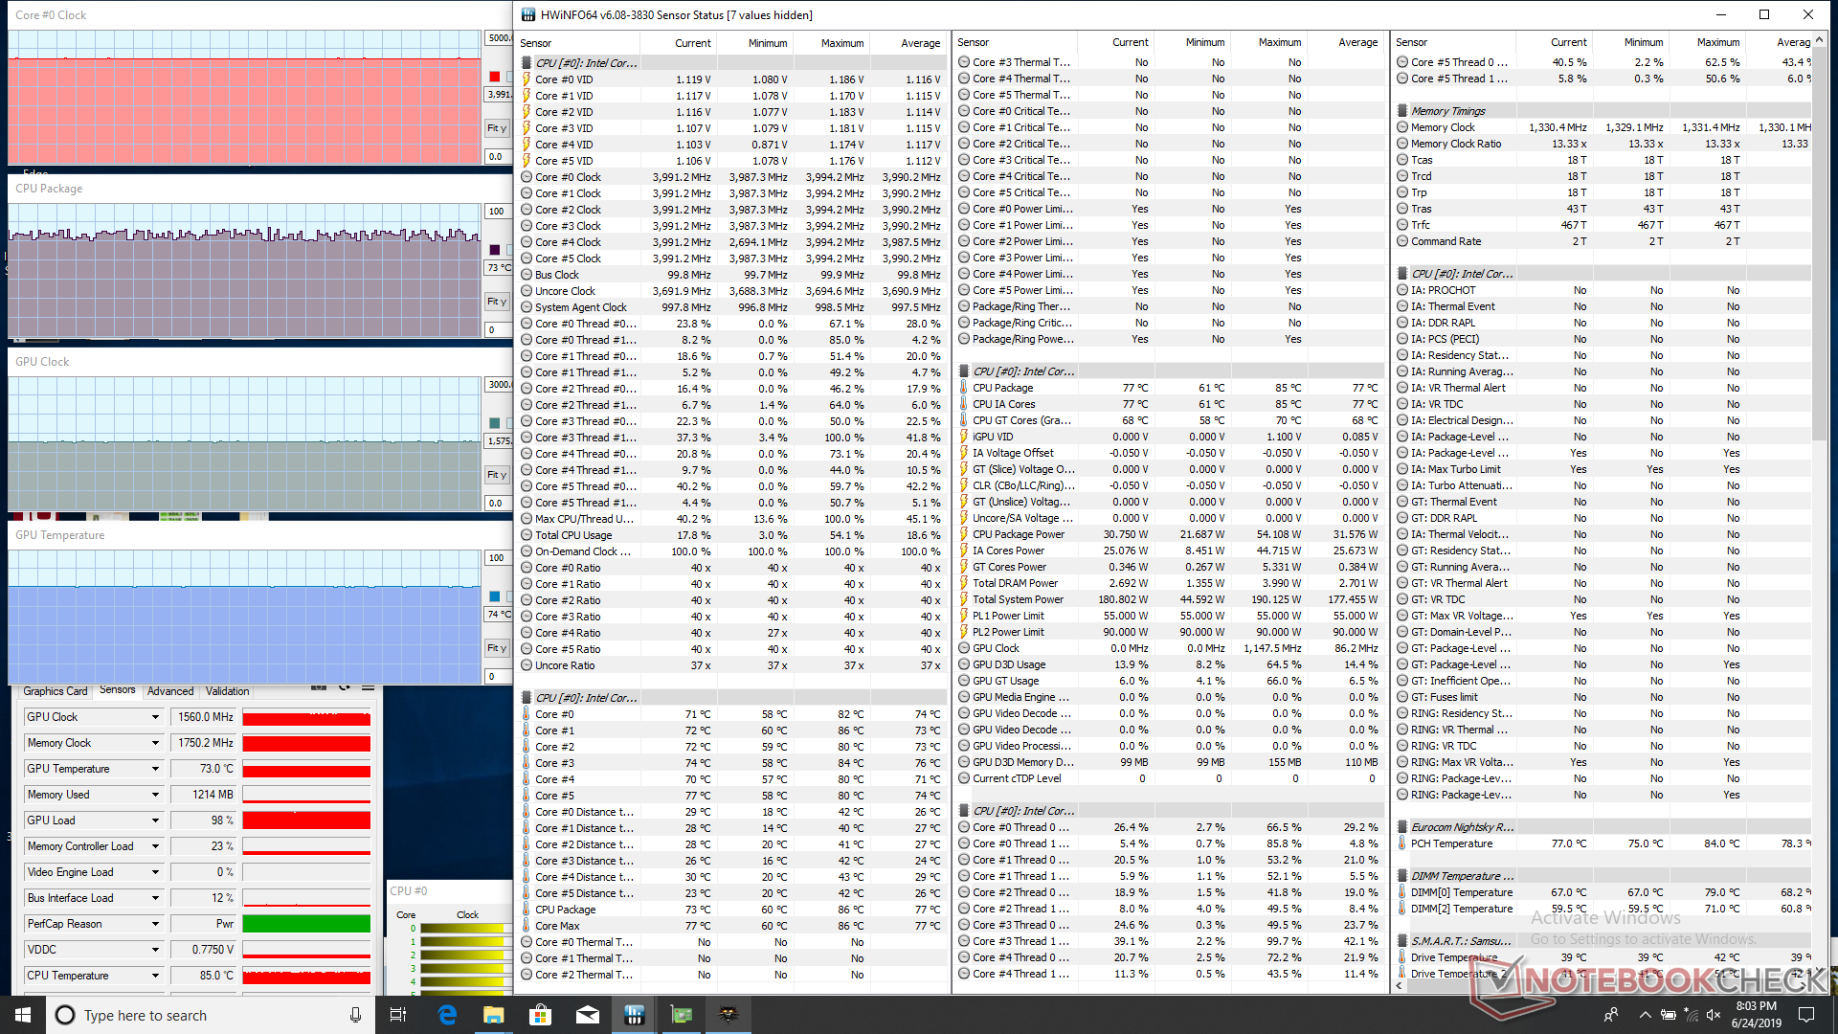Click the Fit y button on the GPU Temperature graph
Screen dimensions: 1838x1034
click(496, 648)
